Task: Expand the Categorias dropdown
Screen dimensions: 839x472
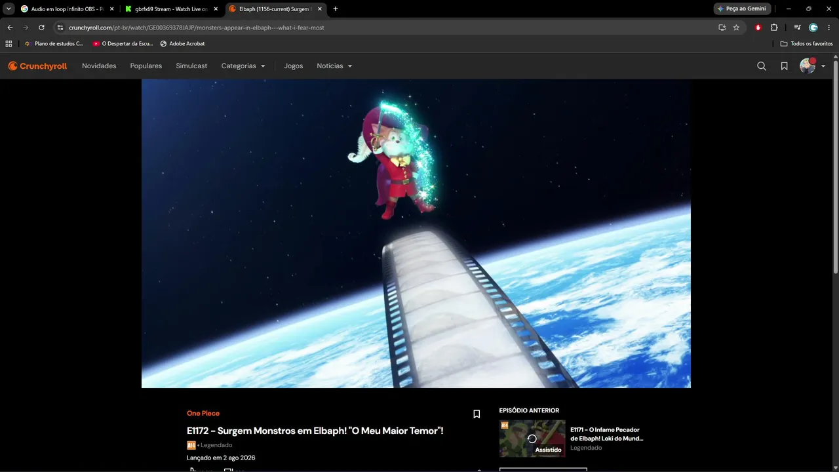Action: click(x=243, y=66)
